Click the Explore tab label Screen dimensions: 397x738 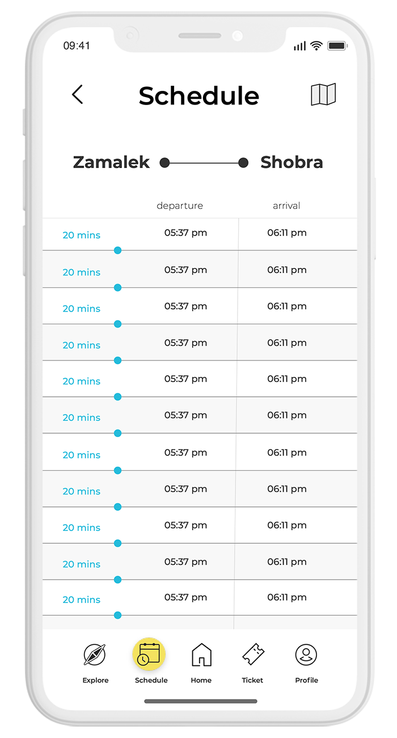(95, 680)
